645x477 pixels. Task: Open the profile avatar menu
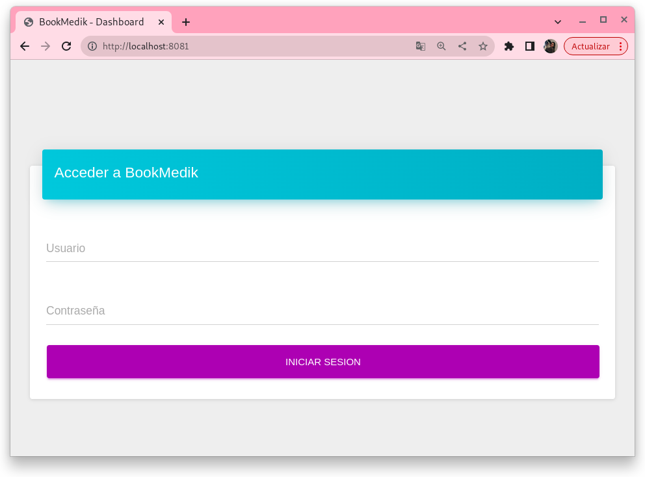point(551,46)
